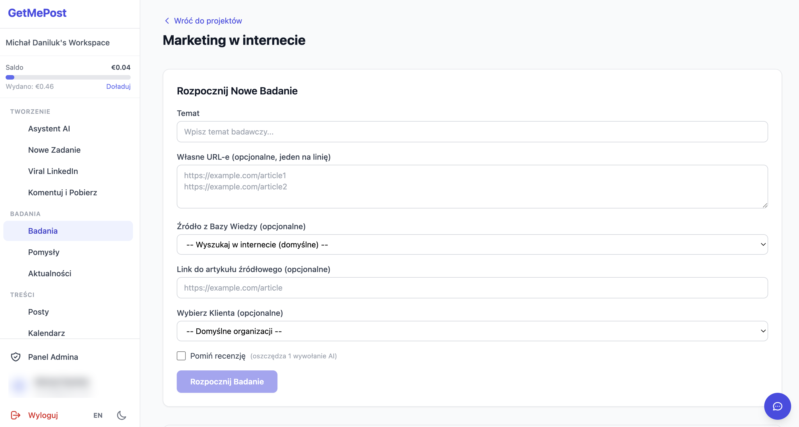Viewport: 799px width, 427px height.
Task: Click the Panel Admina shield icon
Action: point(15,357)
